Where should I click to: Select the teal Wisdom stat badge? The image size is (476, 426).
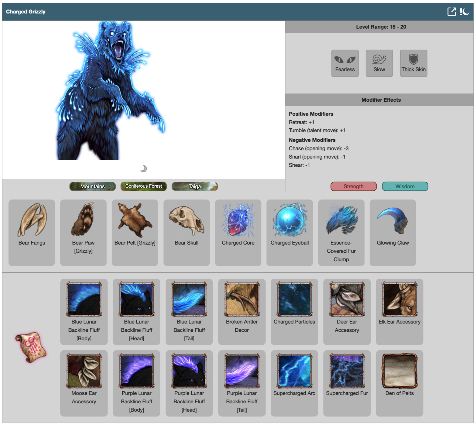405,186
